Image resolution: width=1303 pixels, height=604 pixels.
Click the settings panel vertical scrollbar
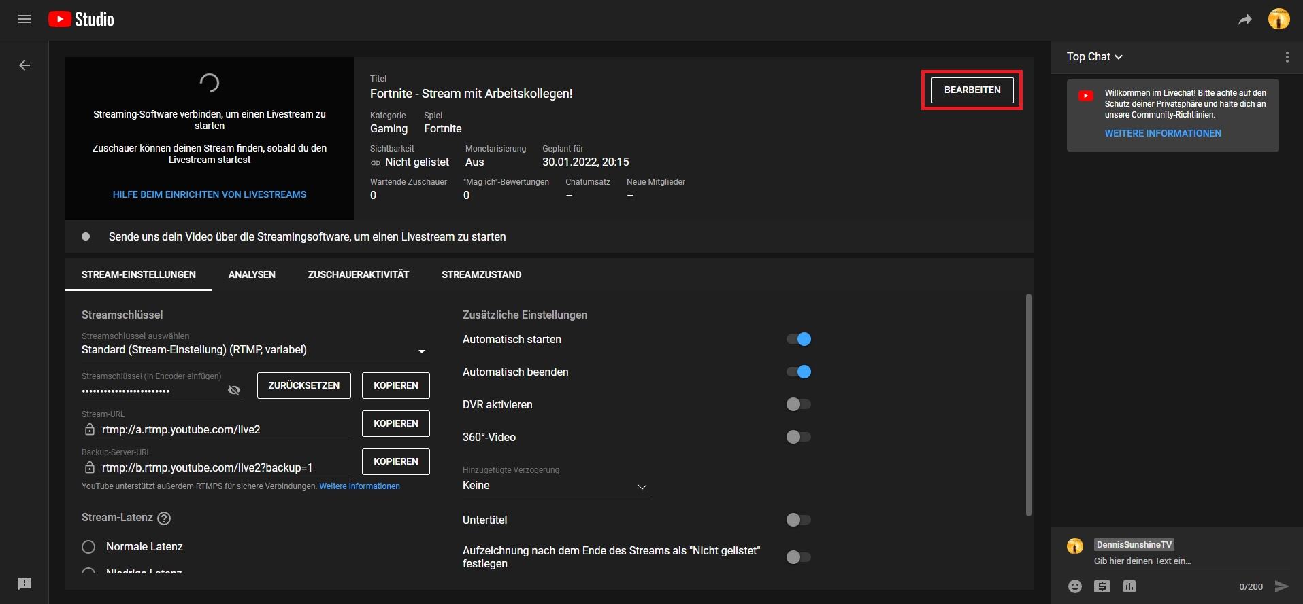[1028, 404]
